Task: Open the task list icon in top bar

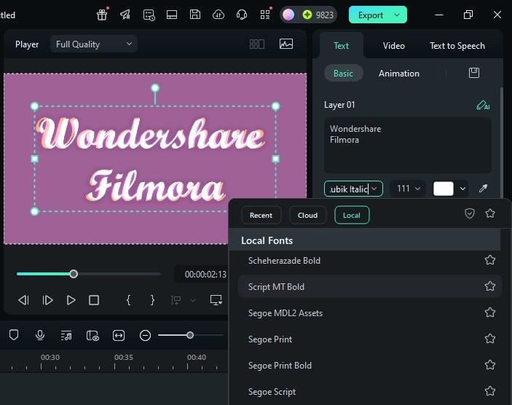Action: point(149,15)
